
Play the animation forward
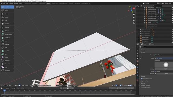[69, 88]
